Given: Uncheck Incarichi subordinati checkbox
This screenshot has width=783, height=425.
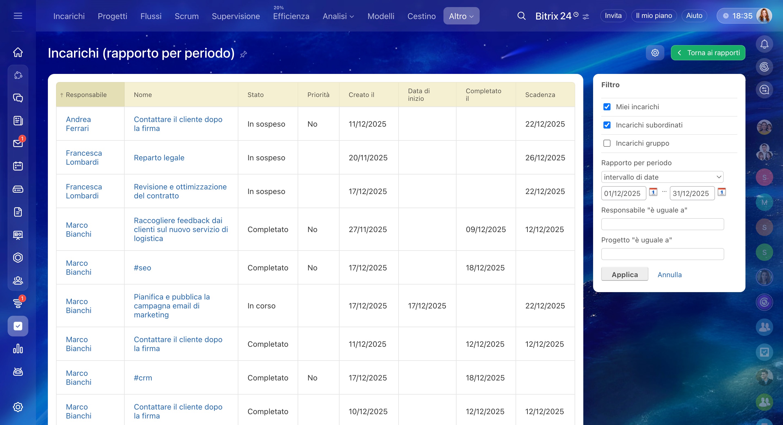Looking at the screenshot, I should click(607, 125).
